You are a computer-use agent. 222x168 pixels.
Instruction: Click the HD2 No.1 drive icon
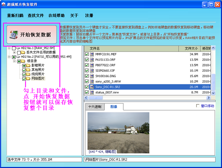[x=18, y=48]
